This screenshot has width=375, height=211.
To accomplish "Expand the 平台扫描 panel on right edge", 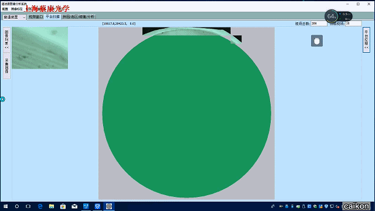I will tap(366, 40).
